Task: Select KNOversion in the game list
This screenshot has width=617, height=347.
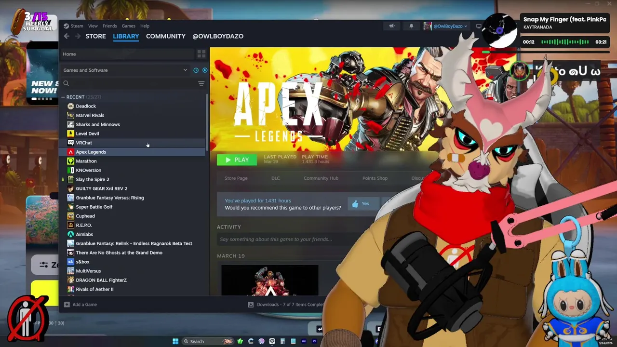Action: coord(133,170)
